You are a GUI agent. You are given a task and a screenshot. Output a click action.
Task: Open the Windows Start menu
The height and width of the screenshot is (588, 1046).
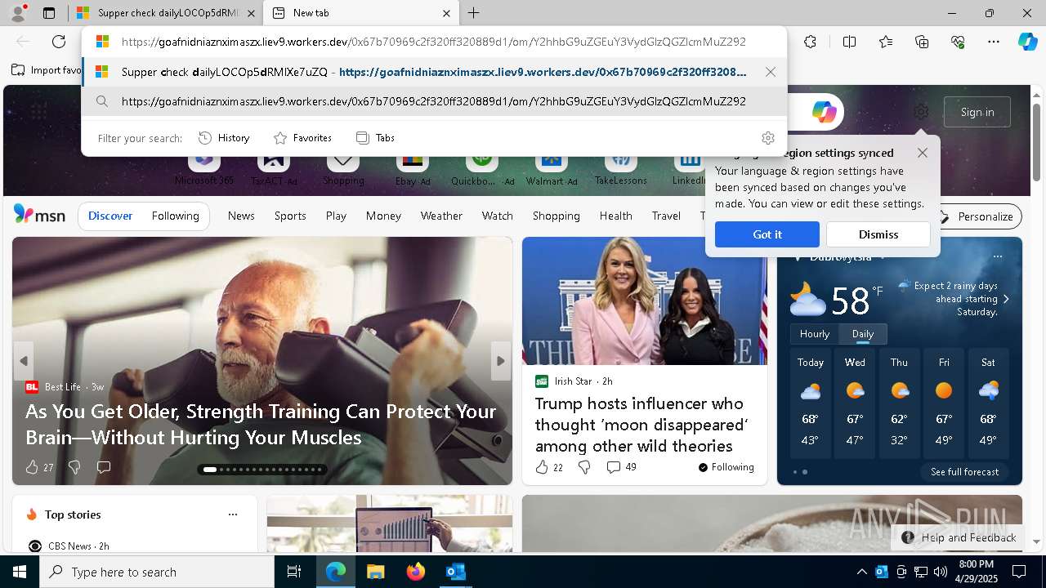click(x=20, y=572)
